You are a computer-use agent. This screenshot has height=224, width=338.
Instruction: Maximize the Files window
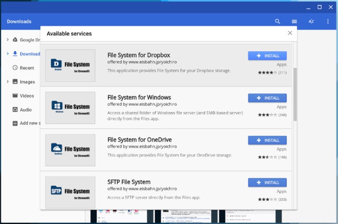(x=320, y=7)
